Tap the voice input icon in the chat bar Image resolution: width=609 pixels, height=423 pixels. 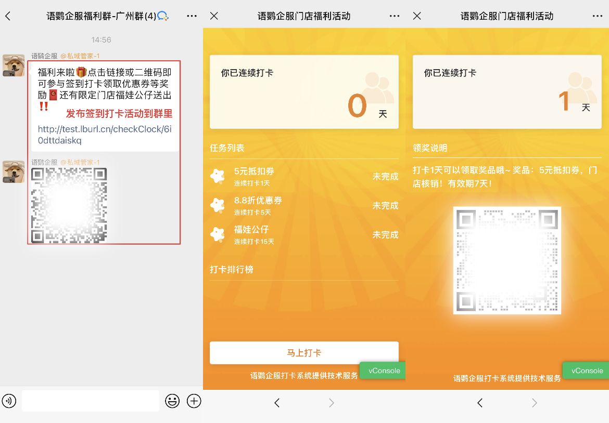tap(9, 401)
